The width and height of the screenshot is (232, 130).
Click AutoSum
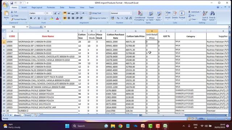tap(194, 12)
